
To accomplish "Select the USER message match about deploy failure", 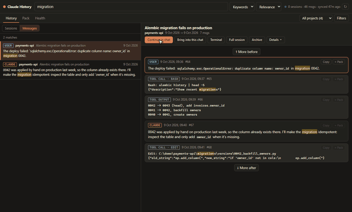I will (x=71, y=50).
